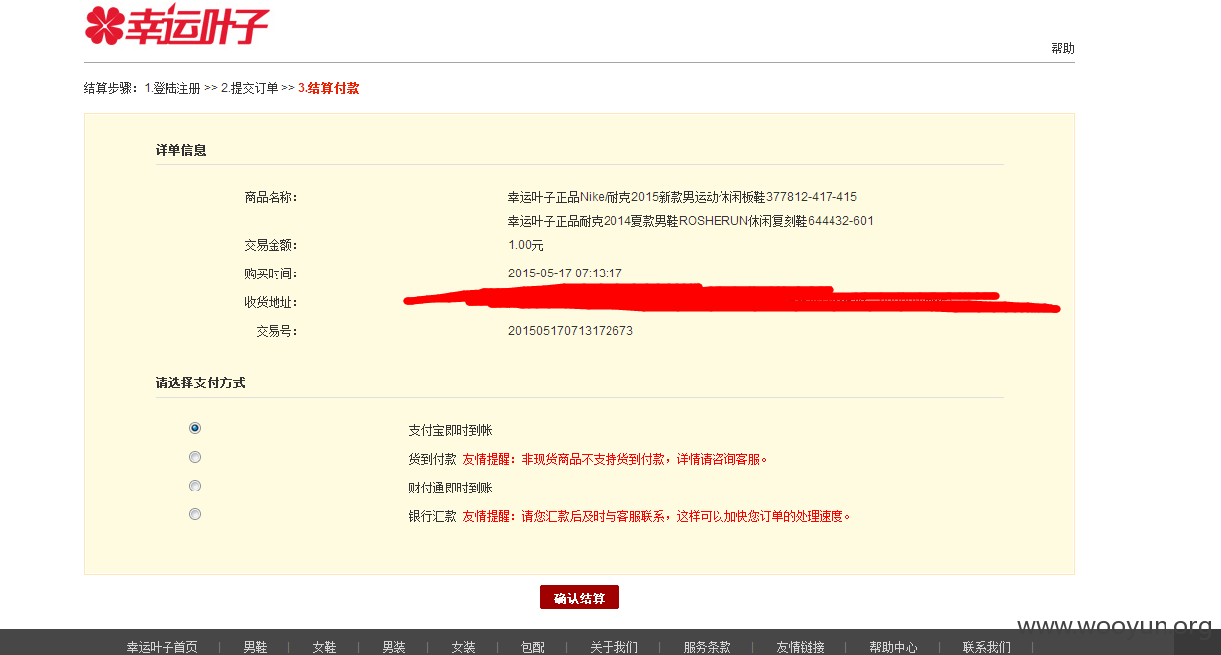Open the 包配 footer link
The height and width of the screenshot is (655, 1221).
pos(532,647)
